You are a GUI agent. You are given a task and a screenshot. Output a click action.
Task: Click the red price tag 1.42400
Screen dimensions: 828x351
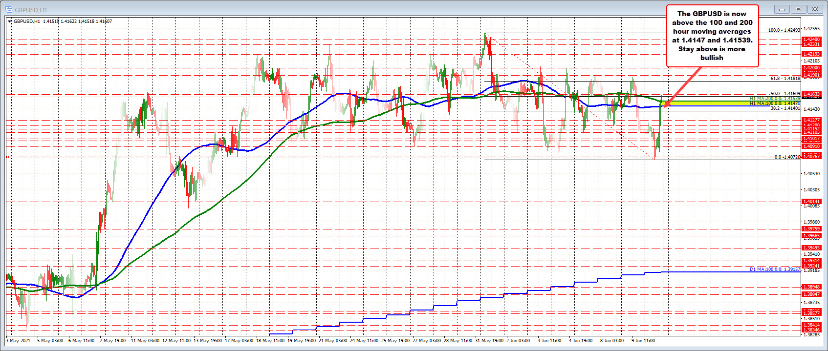tap(812, 40)
